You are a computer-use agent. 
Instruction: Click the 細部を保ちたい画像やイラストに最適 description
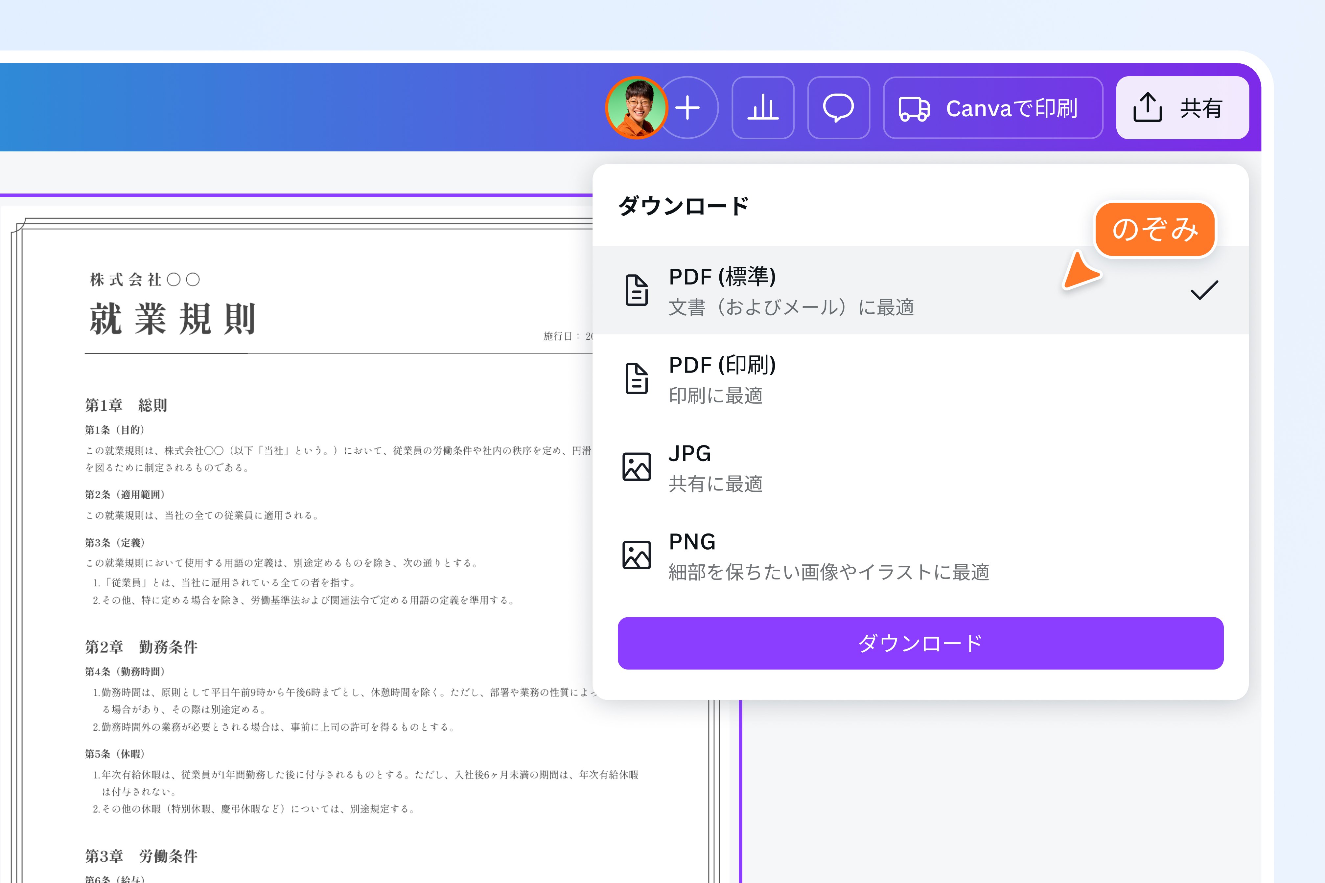point(829,572)
